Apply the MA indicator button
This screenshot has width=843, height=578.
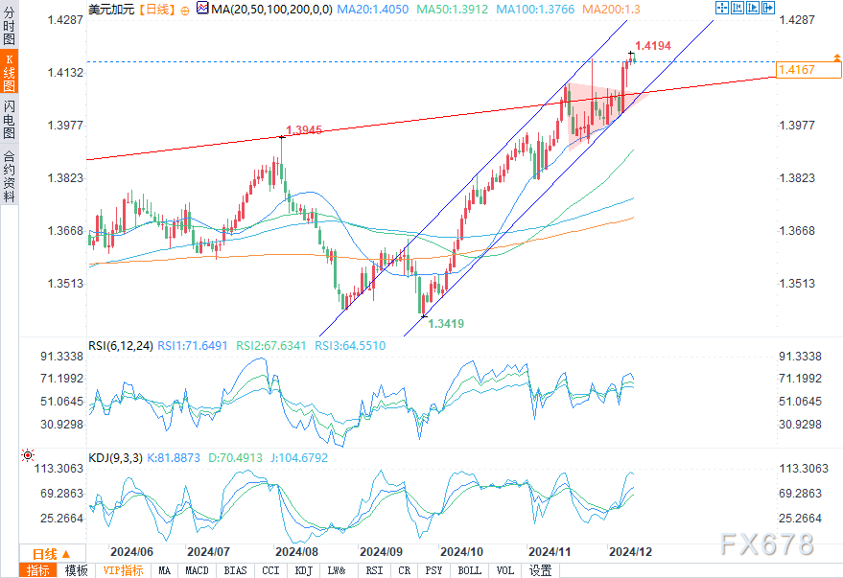tap(165, 570)
